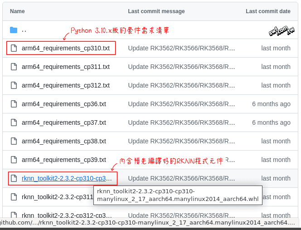
Task: Go up via the '..' link
Action: 24,30
